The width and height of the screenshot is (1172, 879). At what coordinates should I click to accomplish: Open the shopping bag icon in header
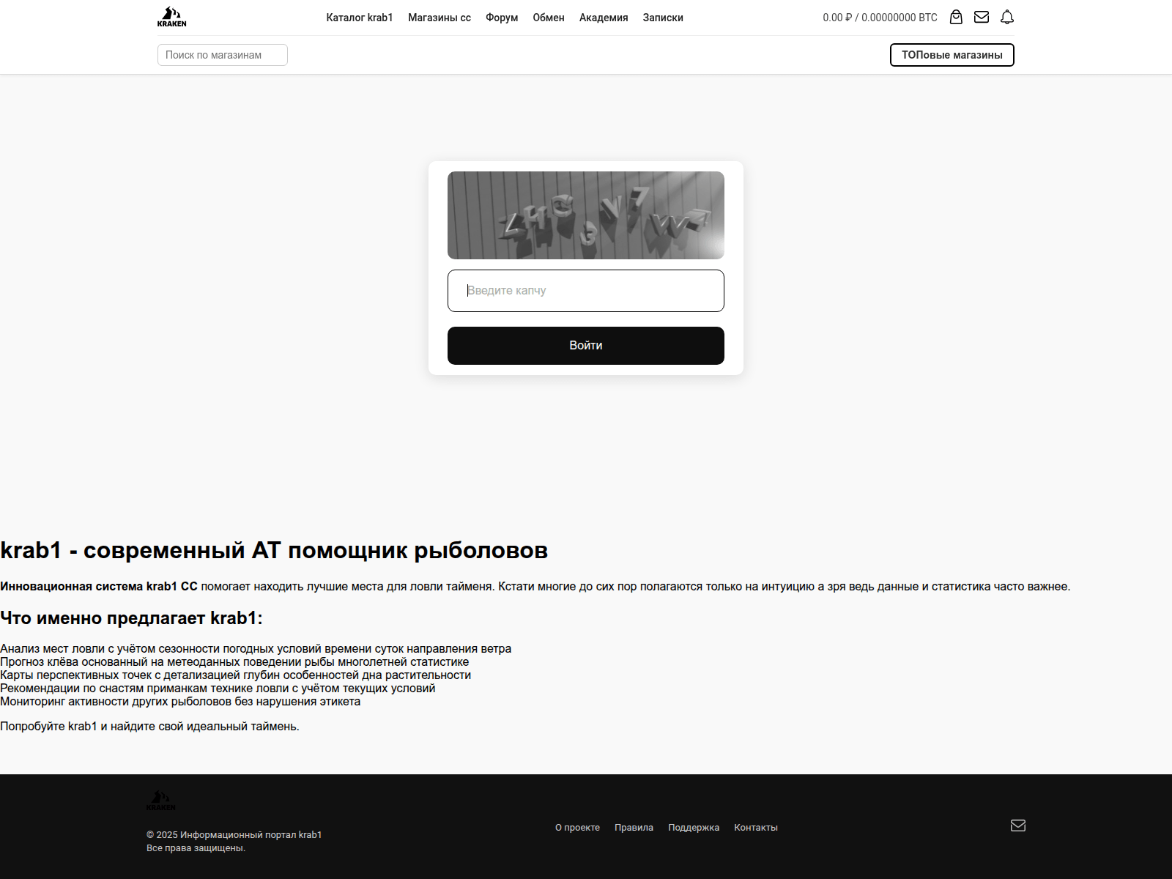tap(956, 17)
